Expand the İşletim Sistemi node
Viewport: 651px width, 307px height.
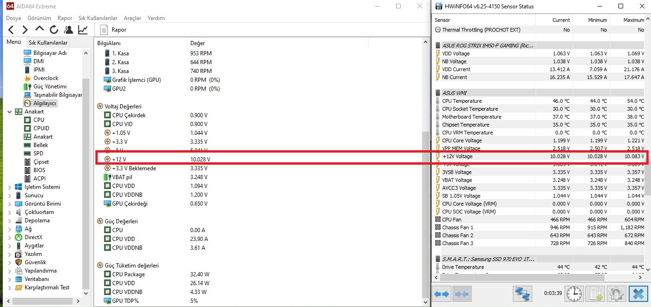[10, 187]
